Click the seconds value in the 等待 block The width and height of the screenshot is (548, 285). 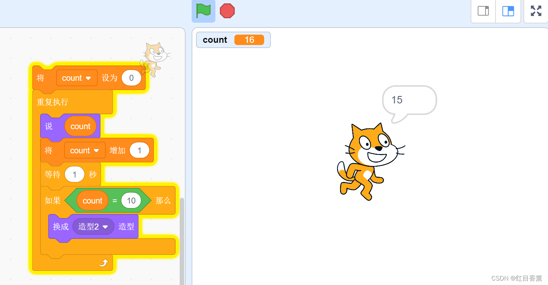(74, 174)
